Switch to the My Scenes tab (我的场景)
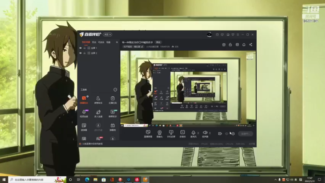The height and width of the screenshot is (183, 325). (x=86, y=42)
